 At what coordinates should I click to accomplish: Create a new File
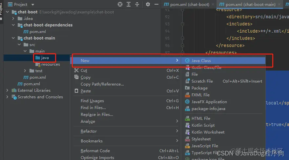[223, 74]
